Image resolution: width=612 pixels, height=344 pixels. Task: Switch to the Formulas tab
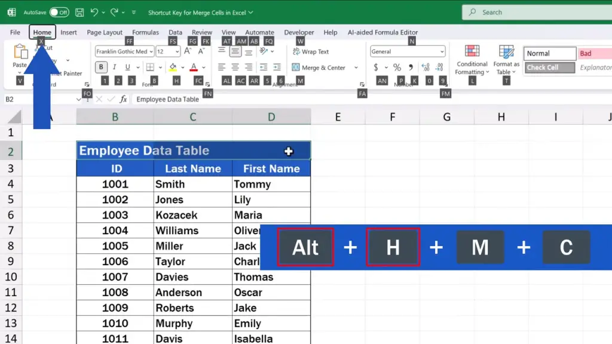tap(145, 32)
